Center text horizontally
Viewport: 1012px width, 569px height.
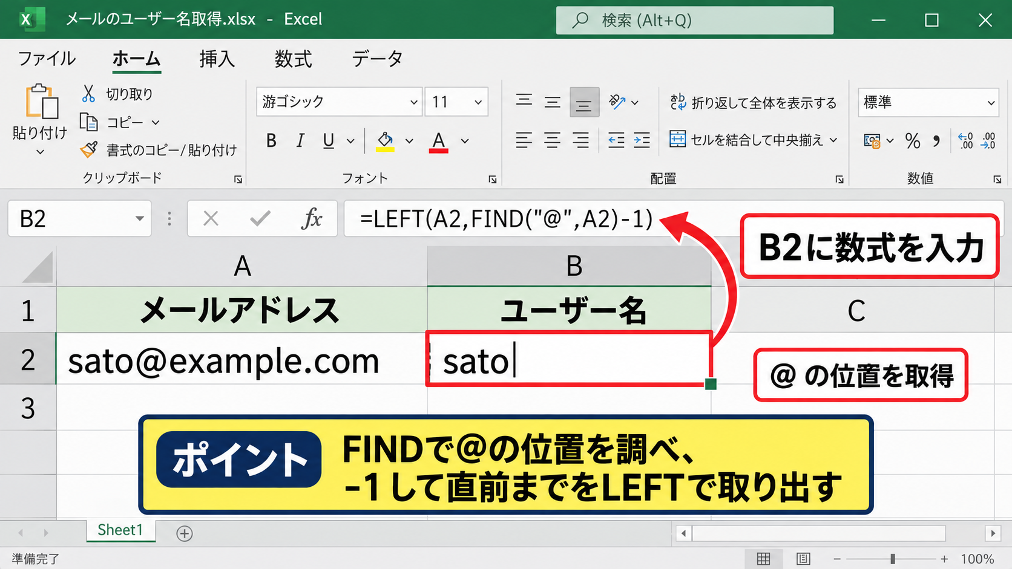pos(553,140)
